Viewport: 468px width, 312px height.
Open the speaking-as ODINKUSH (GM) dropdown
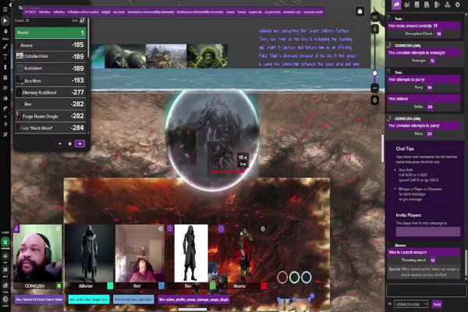tap(411, 304)
